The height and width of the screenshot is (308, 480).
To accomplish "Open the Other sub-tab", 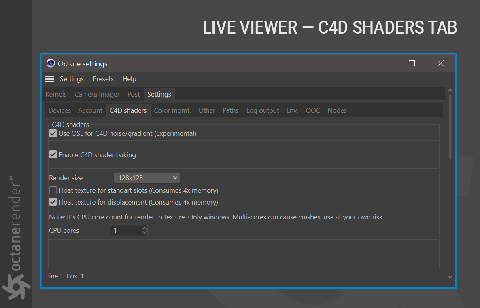I will tap(207, 110).
